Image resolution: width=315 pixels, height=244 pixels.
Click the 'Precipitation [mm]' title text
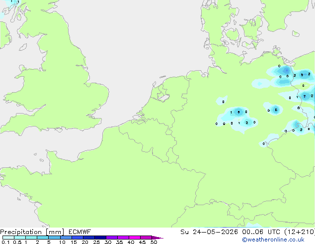coord(32,232)
